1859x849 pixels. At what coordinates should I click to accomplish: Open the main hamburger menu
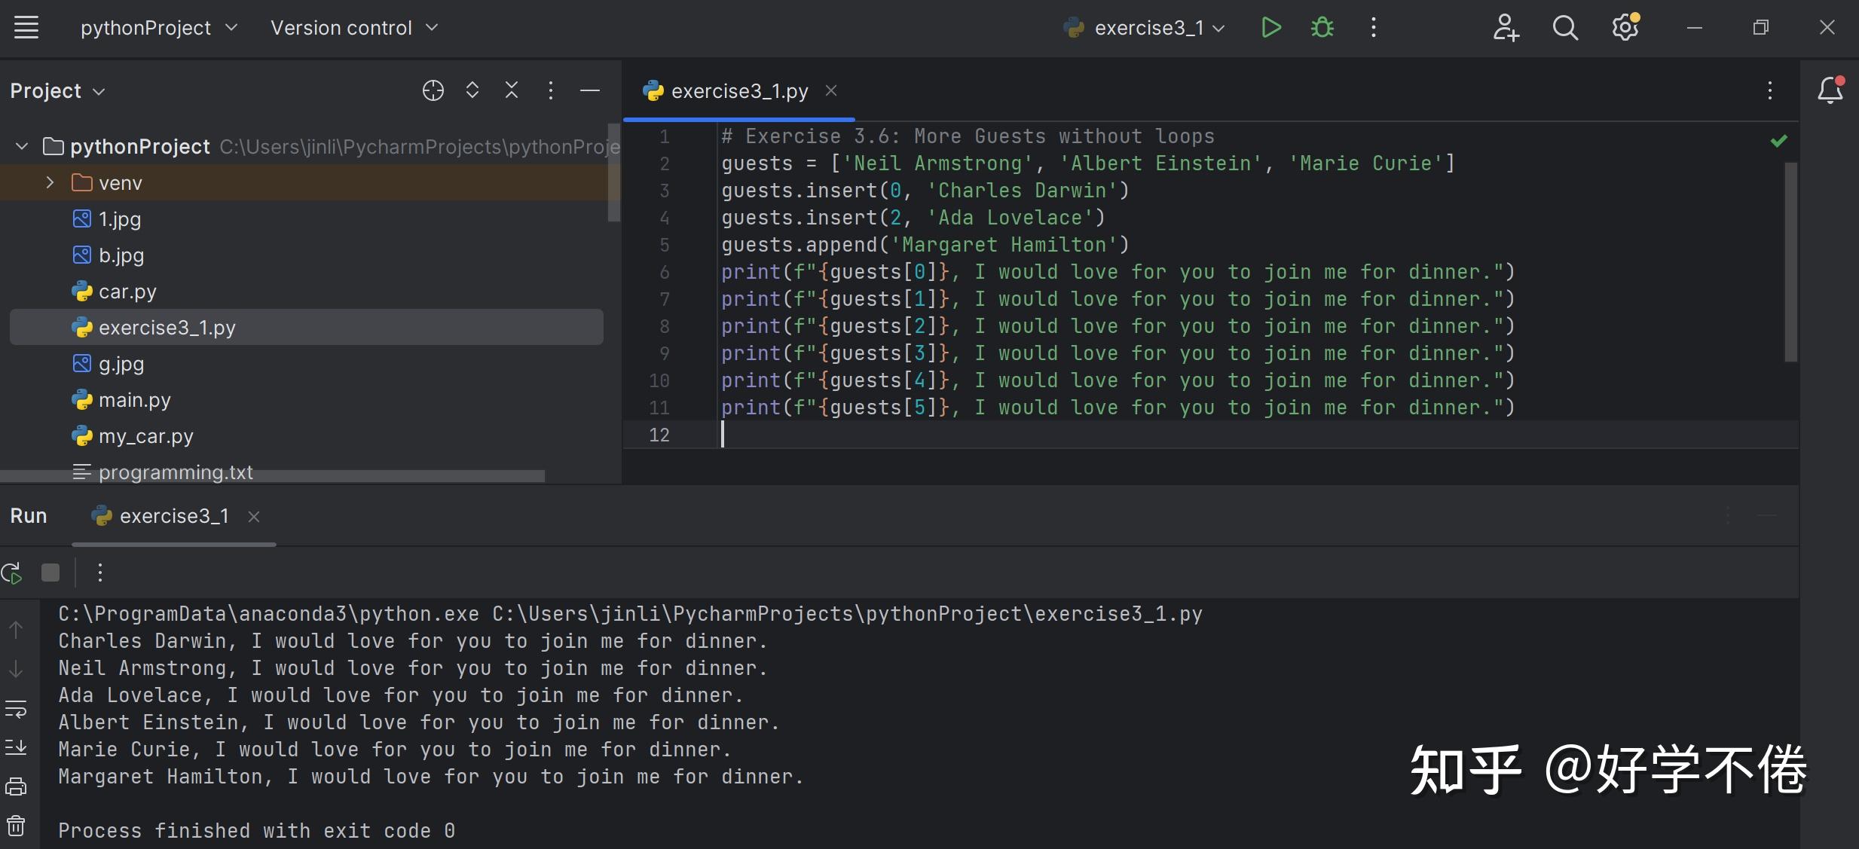27,27
